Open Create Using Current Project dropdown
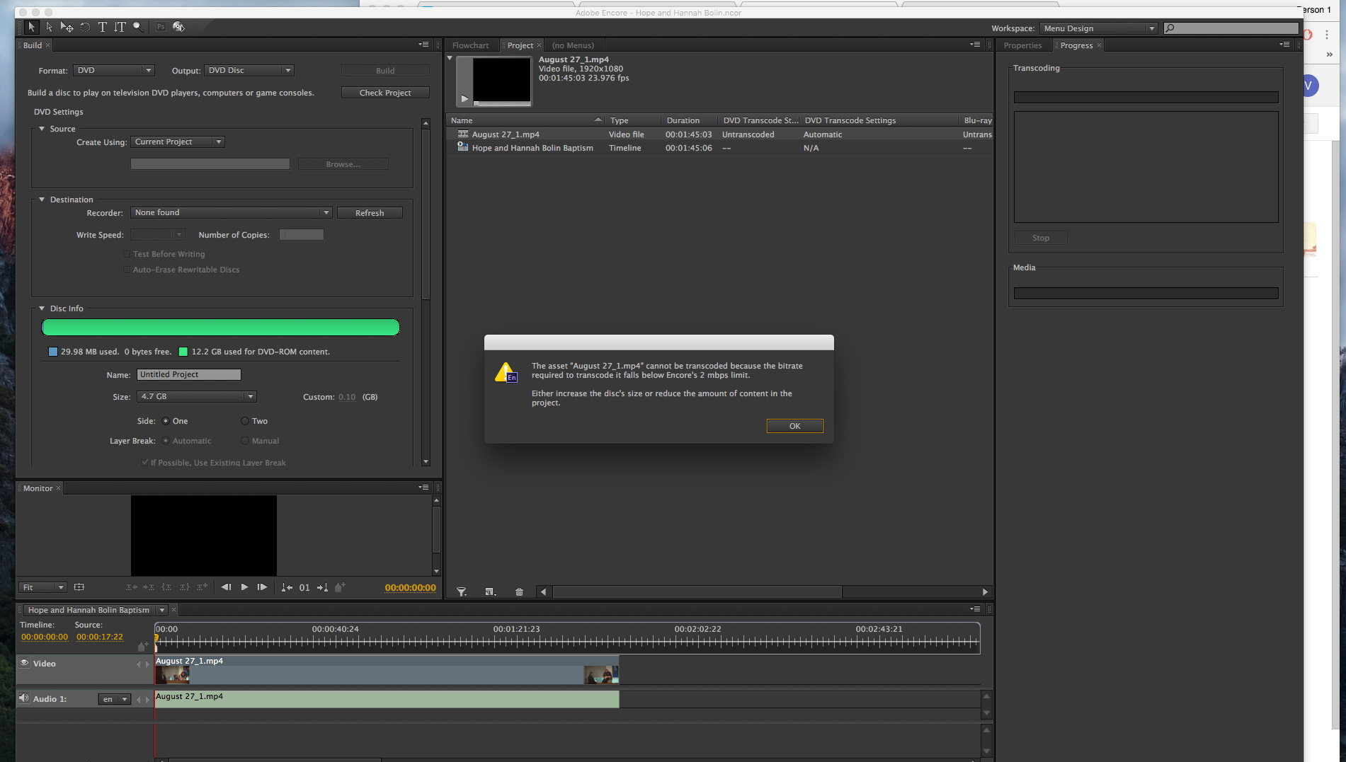Screen dimensions: 1346x762 (178, 142)
